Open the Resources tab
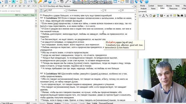186x104 pixels. tap(173, 9)
